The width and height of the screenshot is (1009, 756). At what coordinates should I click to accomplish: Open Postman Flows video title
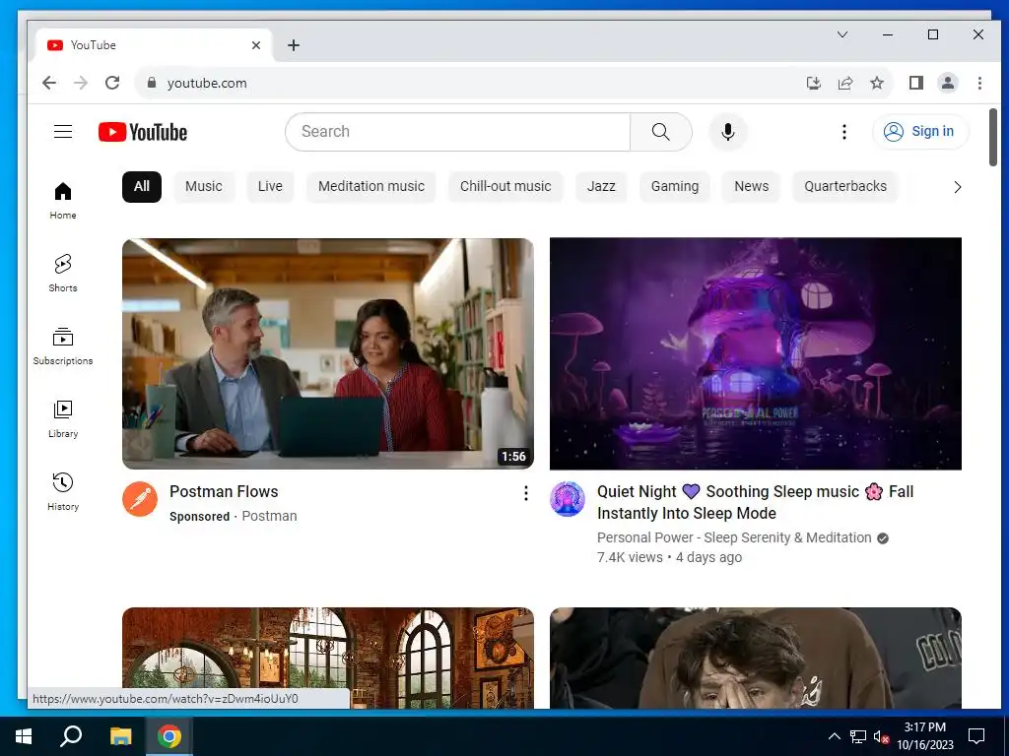pos(224,492)
